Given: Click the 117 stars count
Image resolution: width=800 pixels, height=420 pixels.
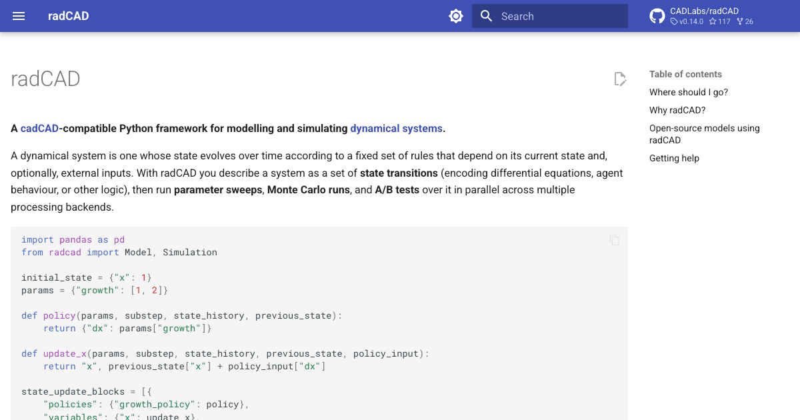Looking at the screenshot, I should click(x=719, y=21).
